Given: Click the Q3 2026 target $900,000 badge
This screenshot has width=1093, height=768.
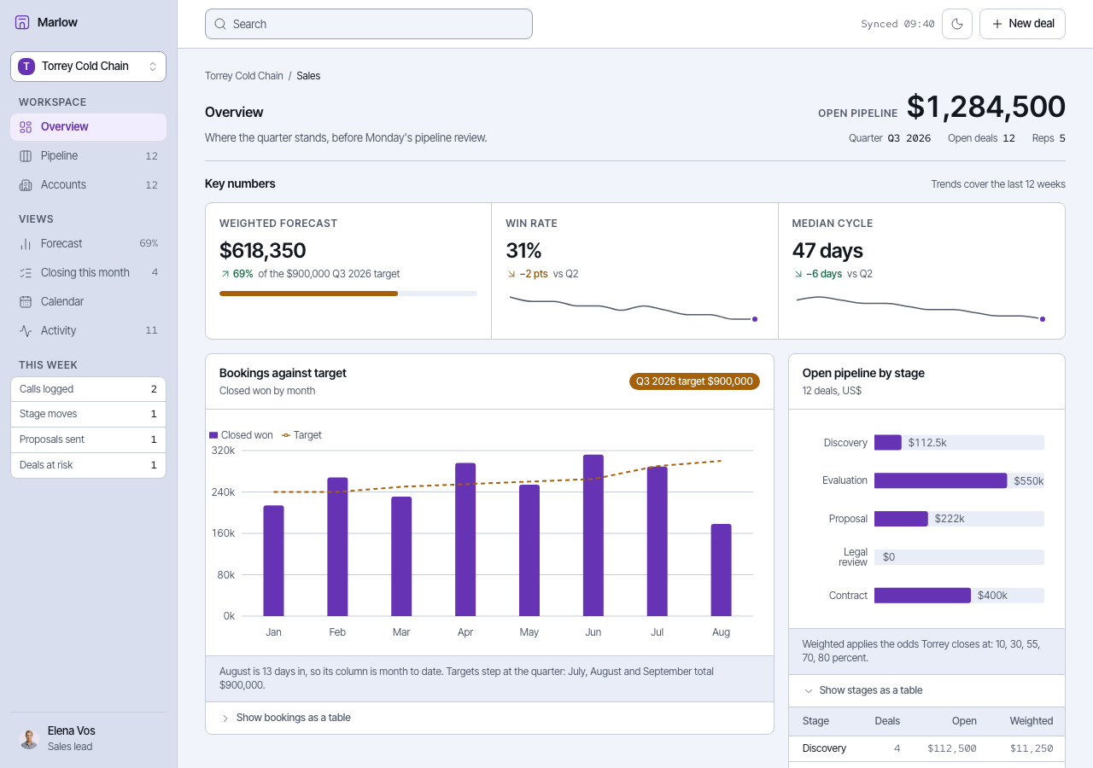Looking at the screenshot, I should pos(694,381).
